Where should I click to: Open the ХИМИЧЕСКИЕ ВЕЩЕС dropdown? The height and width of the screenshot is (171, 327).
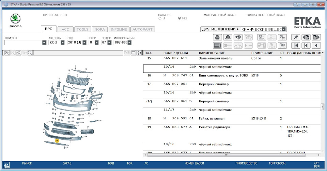tap(284, 29)
